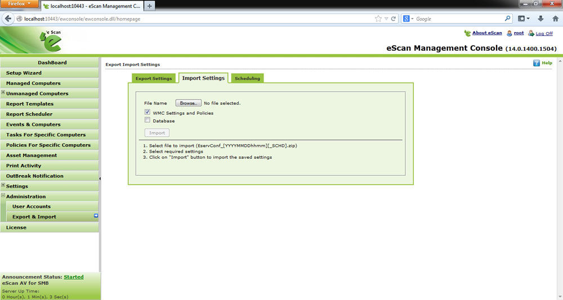Image resolution: width=563 pixels, height=300 pixels.
Task: Click the root user icon
Action: point(509,33)
